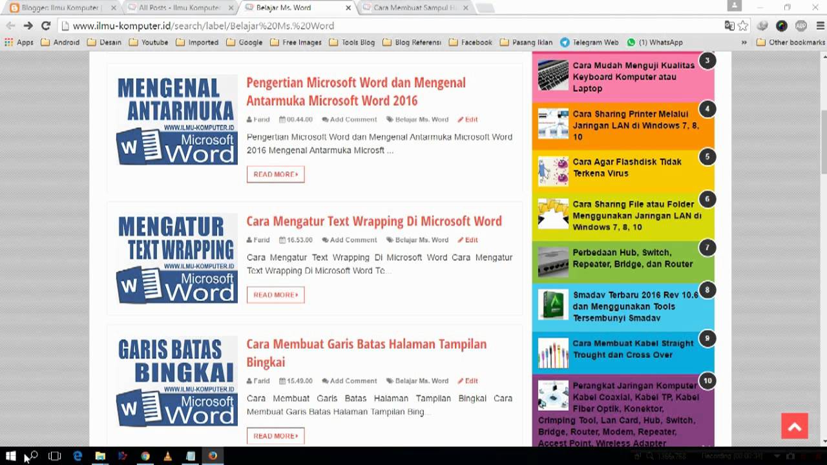827x465 pixels.
Task: Open the Apps shortcut in bookmarks bar
Action: tap(19, 42)
